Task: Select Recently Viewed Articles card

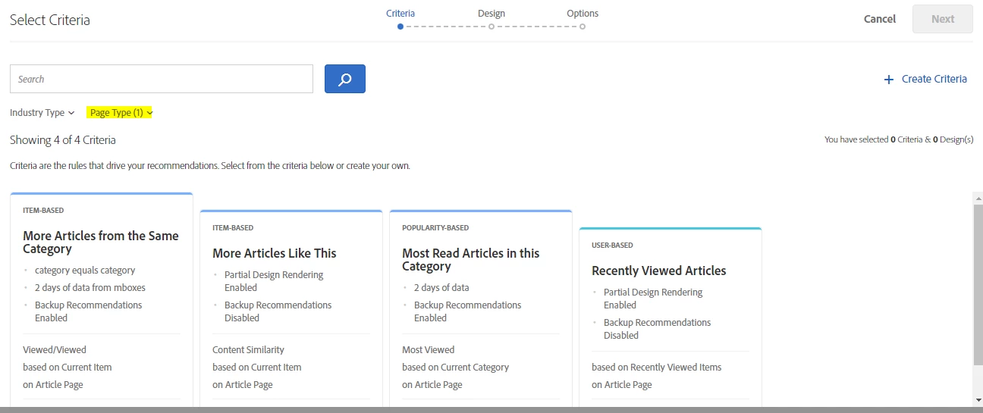Action: click(671, 317)
